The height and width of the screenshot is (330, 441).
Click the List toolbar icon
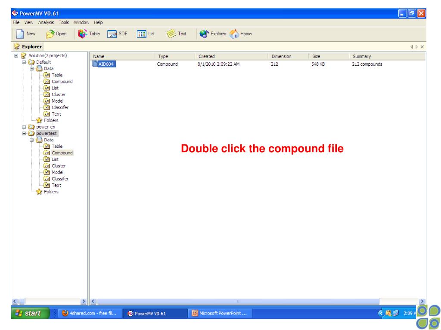click(141, 34)
